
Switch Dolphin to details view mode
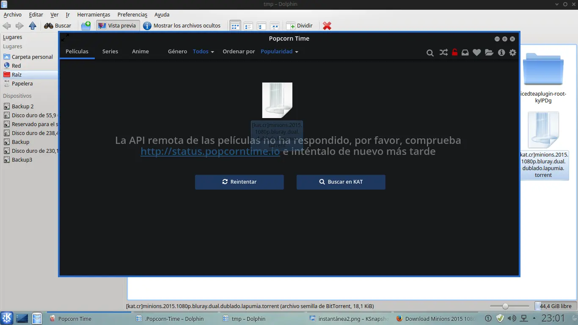pos(261,26)
